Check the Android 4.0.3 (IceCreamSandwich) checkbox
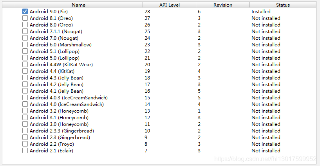Viewport: 320px width, 166px height. tap(25, 97)
